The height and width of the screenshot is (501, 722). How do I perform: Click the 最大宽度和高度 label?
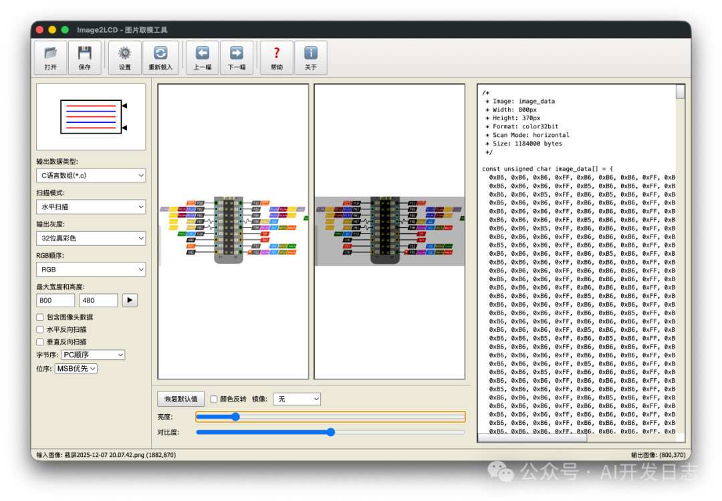pos(60,287)
